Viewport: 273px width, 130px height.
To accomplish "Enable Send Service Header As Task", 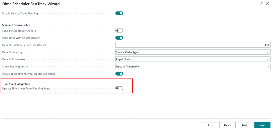I will click(x=119, y=31).
